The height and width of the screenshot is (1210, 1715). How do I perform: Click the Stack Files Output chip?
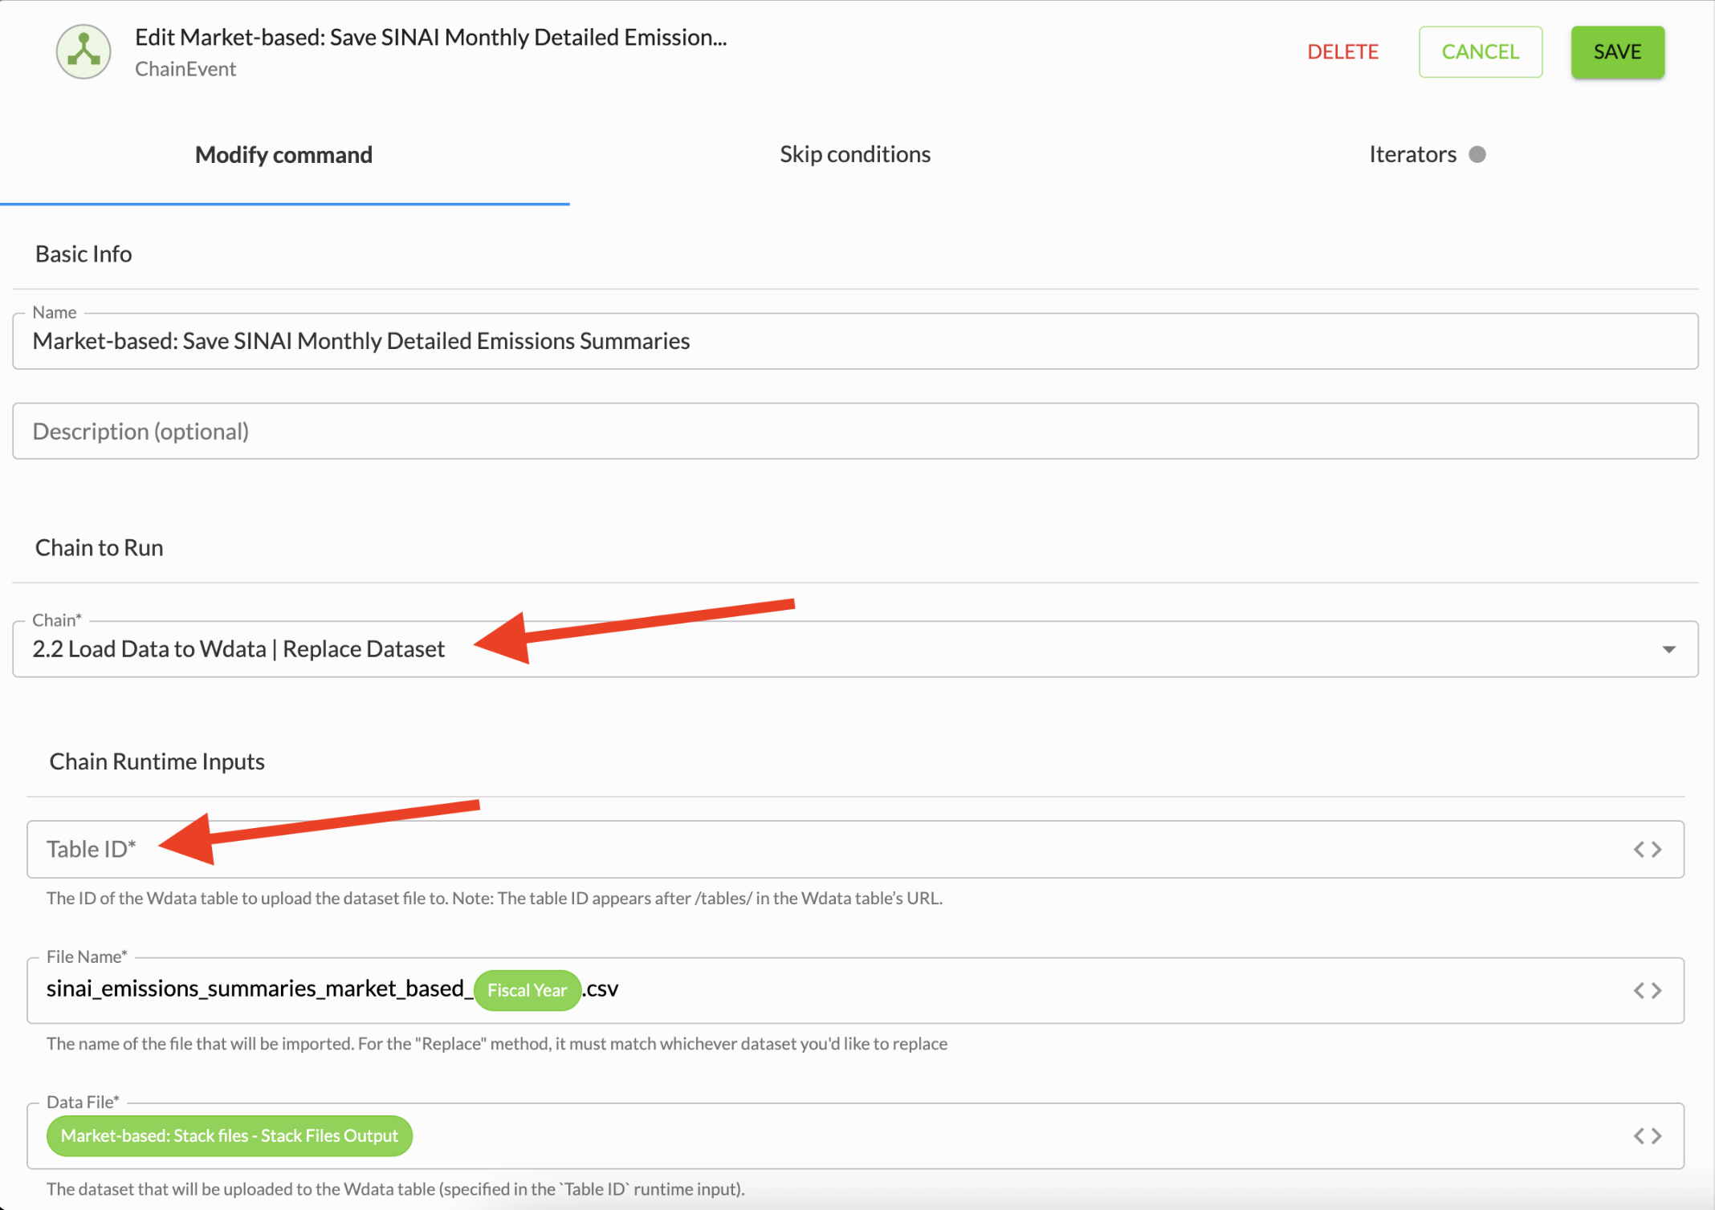(x=230, y=1135)
